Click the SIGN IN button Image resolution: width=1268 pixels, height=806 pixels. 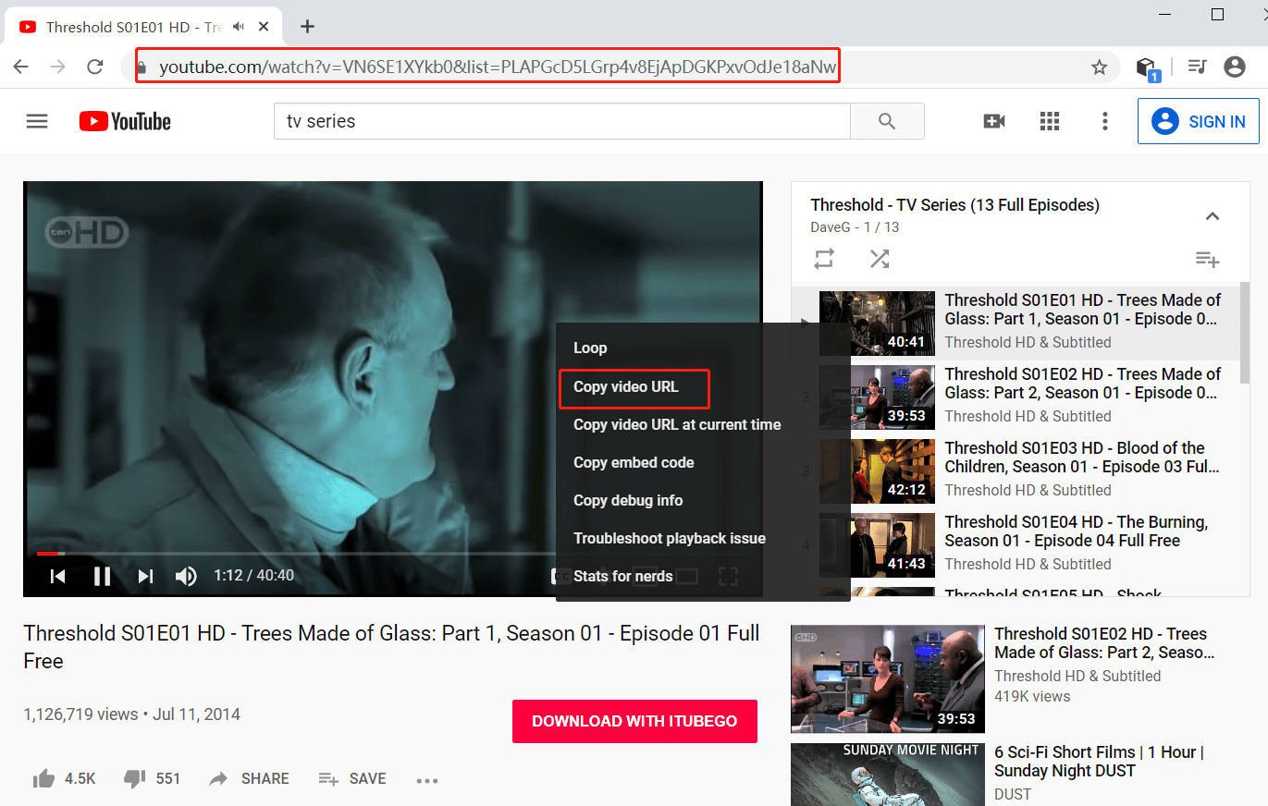(1198, 121)
